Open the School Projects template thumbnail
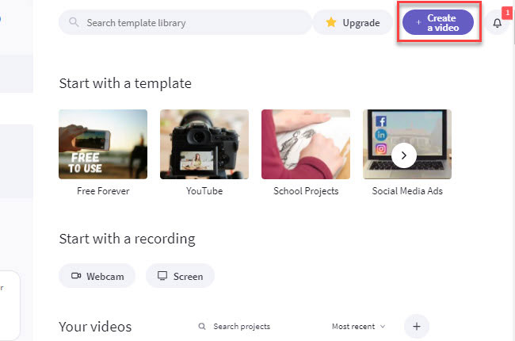The height and width of the screenshot is (341, 515). 306,144
